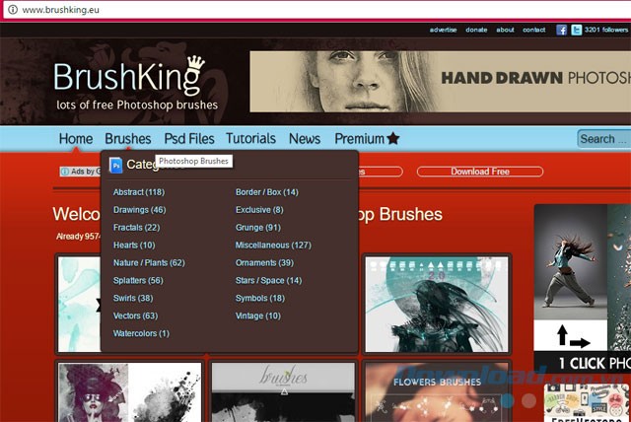Screen dimensions: 631x422
Task: Click the crown in BrushKing logo
Action: (195, 63)
